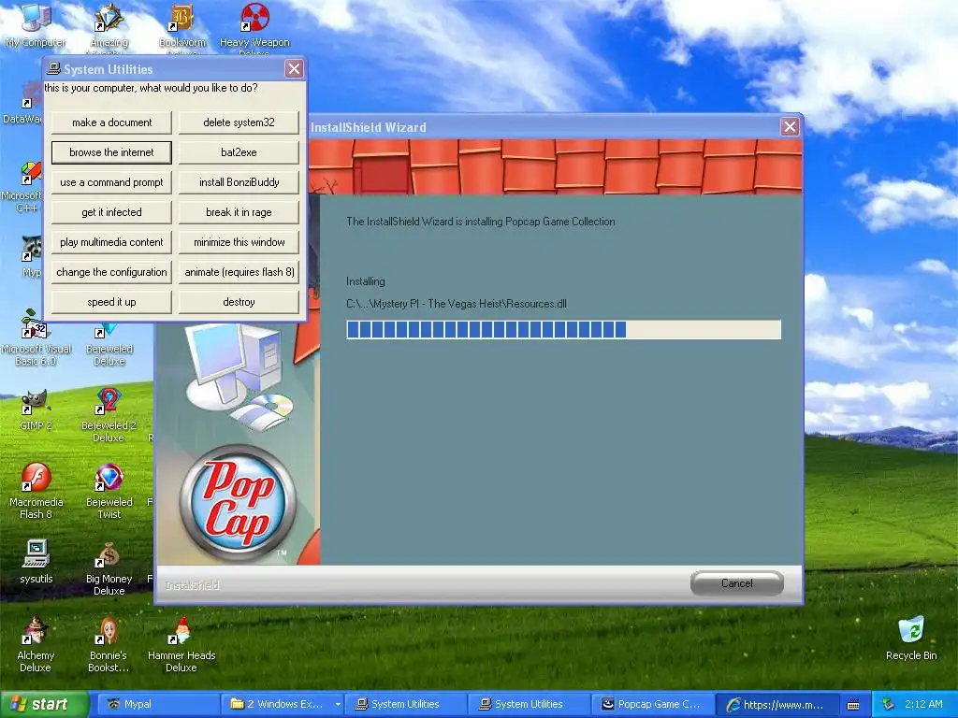This screenshot has width=958, height=718.
Task: Click 'make a document' in System Utilities
Action: point(112,122)
